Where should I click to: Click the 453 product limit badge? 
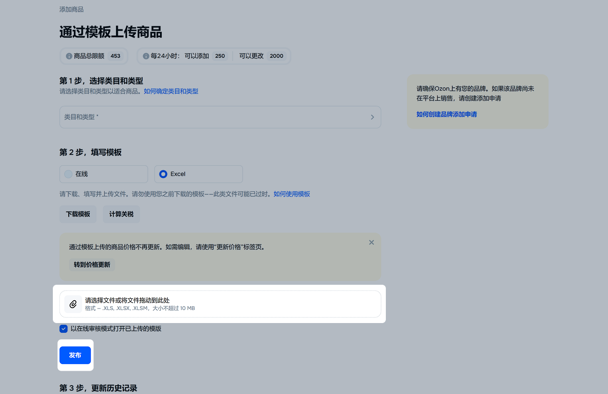(x=115, y=56)
